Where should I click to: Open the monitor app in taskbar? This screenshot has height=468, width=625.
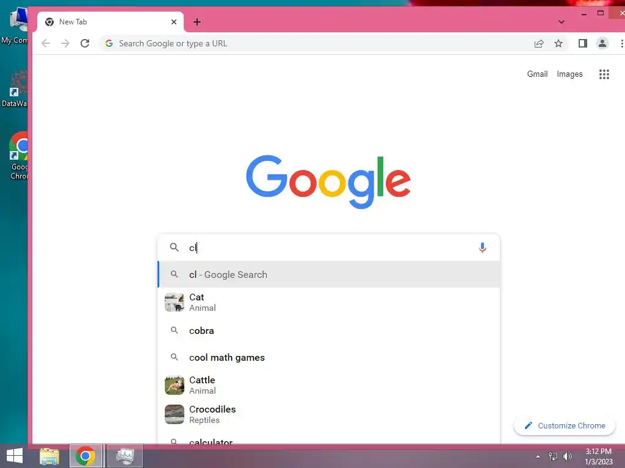125,456
